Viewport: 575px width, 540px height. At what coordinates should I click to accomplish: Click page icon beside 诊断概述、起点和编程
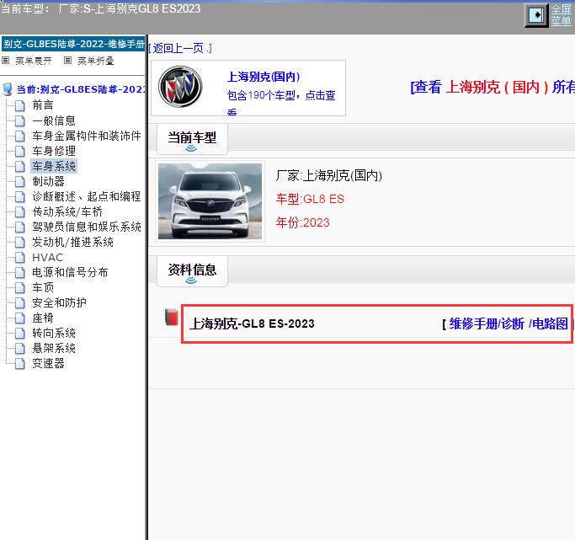click(x=20, y=197)
